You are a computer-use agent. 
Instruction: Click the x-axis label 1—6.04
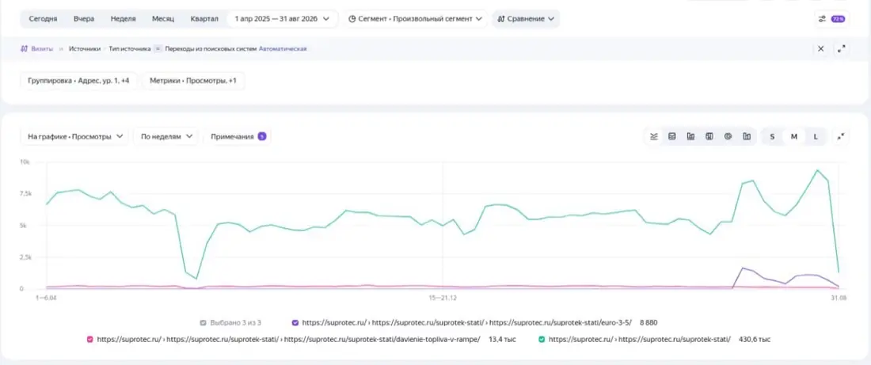tap(46, 298)
